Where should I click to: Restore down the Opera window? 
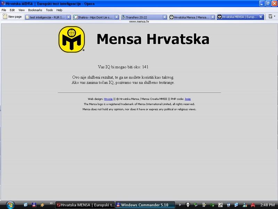268,3
